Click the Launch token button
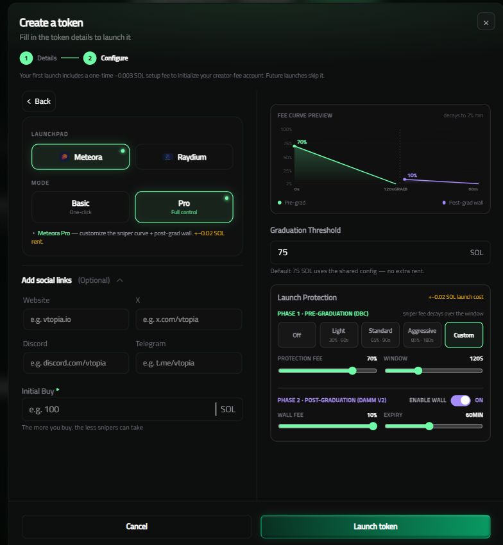The height and width of the screenshot is (545, 503). tap(375, 526)
